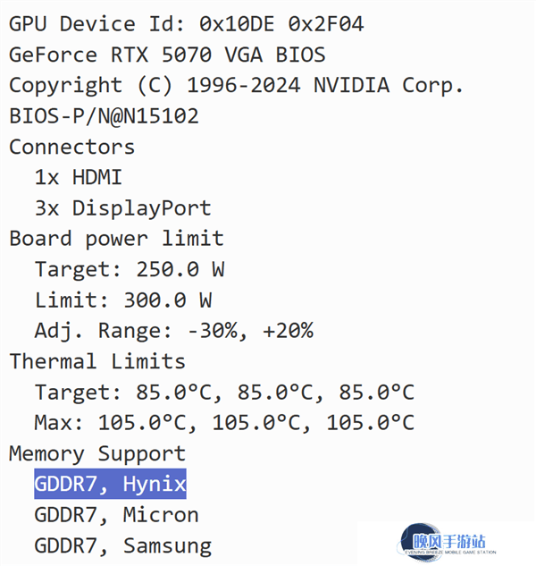Image resolution: width=536 pixels, height=566 pixels.
Task: Click the highlighted GDDR7, Hynix entry
Action: click(x=110, y=484)
